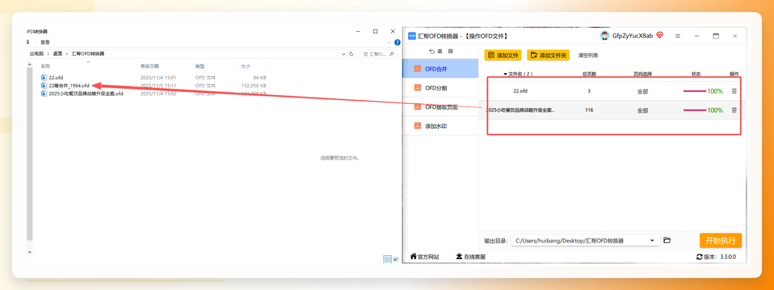The height and width of the screenshot is (290, 774).
Task: Click the GfpZyYucX8ab user avatar
Action: click(x=604, y=36)
